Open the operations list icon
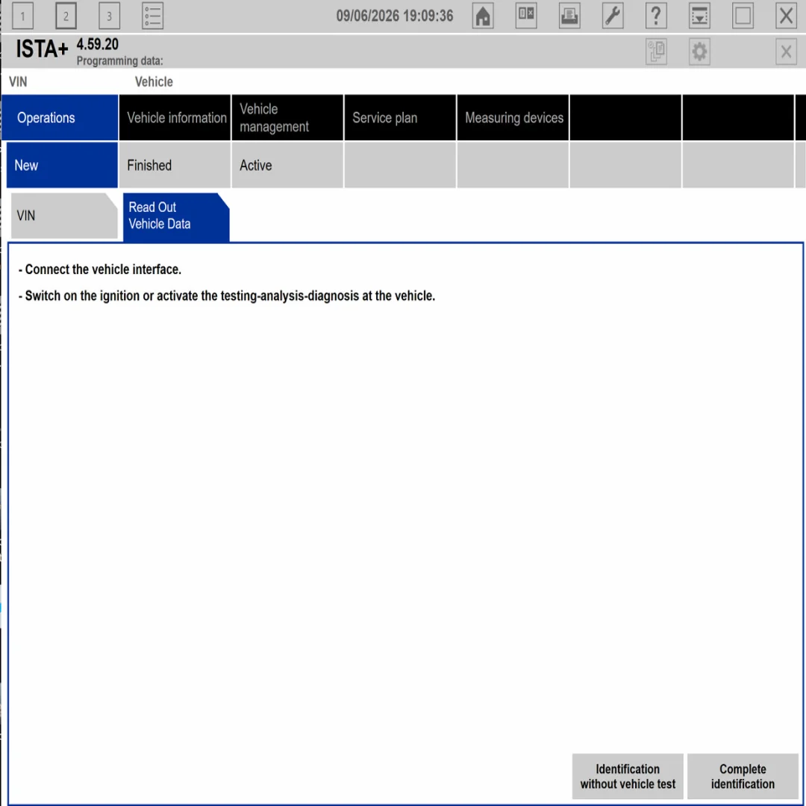The height and width of the screenshot is (806, 806). click(x=153, y=16)
